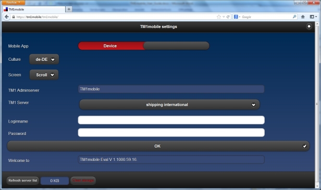Click the checkmark icon on OK bar
321x190 pixels.
(x=305, y=146)
